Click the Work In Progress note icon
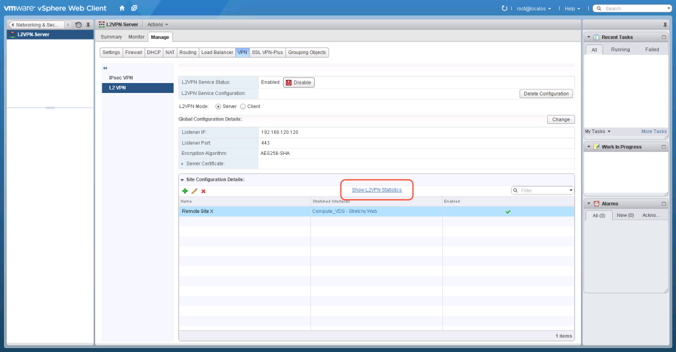 597,147
